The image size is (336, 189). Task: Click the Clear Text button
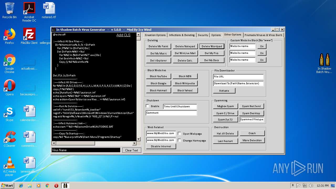click(132, 150)
